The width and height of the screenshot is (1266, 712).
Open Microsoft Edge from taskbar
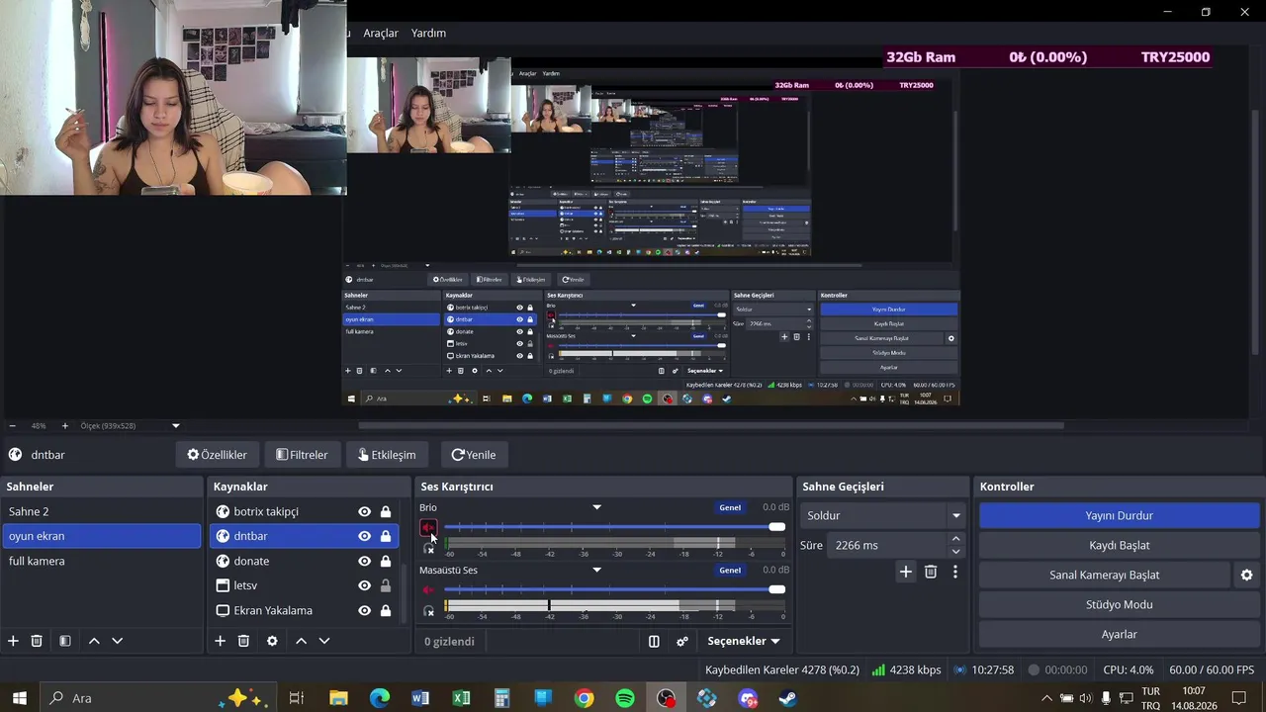380,698
